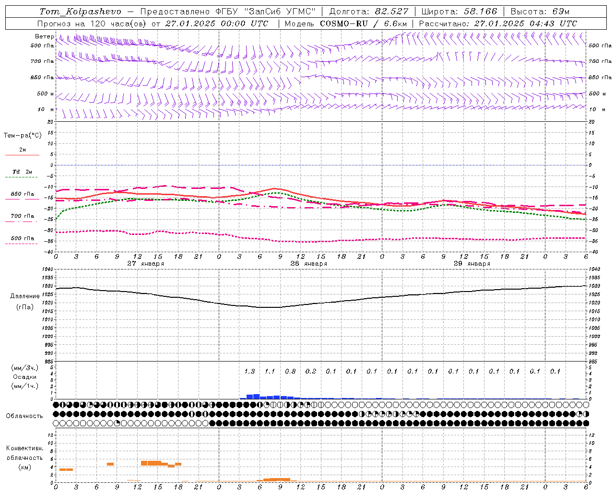Click the 28 января date label
The height and width of the screenshot is (491, 614).
tap(309, 264)
